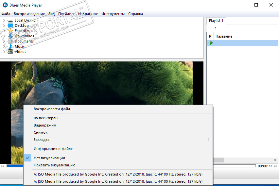Open the Воспроизведение menu

point(29,14)
